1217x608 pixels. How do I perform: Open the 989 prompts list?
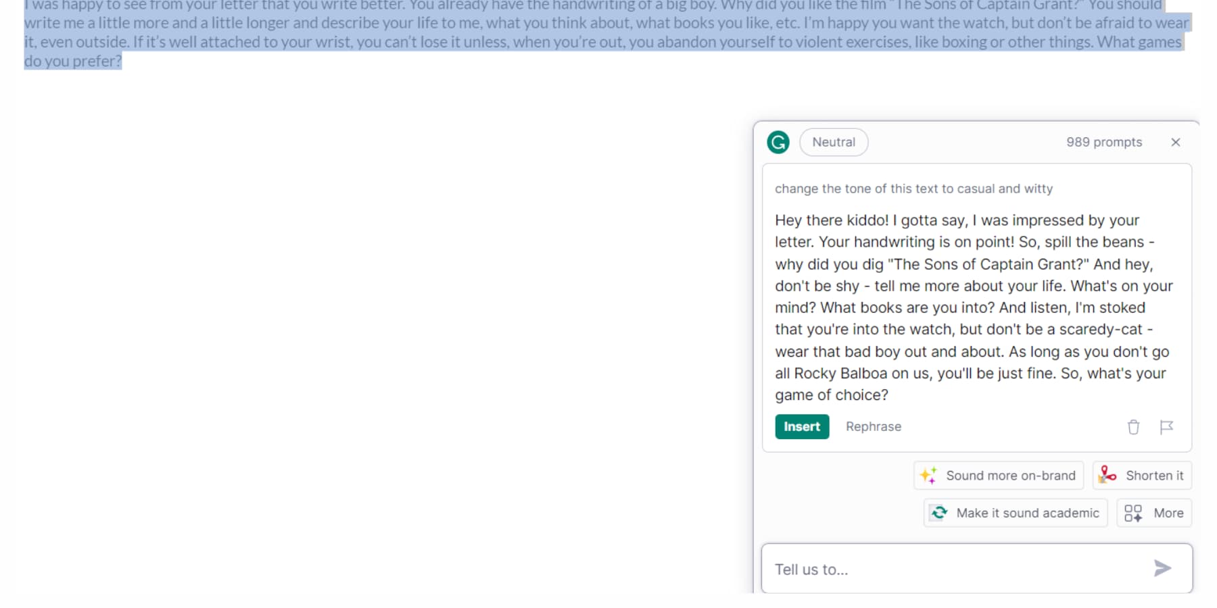point(1105,142)
